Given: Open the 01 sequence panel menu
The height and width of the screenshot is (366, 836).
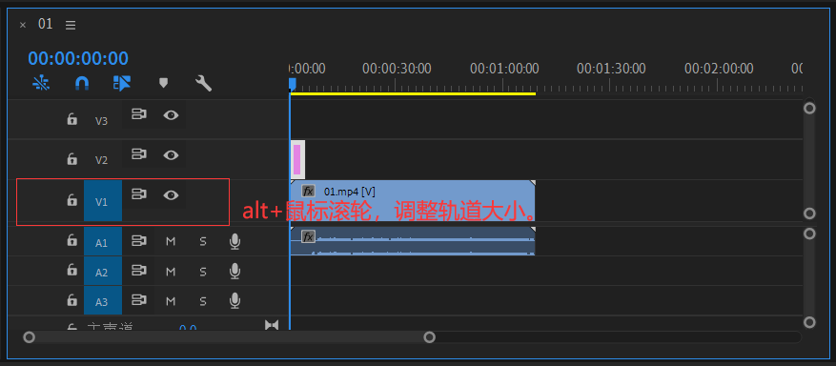Looking at the screenshot, I should tap(71, 25).
